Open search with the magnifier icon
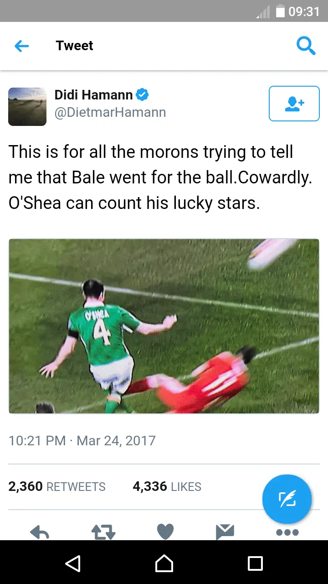This screenshot has height=584, width=328. [x=306, y=46]
